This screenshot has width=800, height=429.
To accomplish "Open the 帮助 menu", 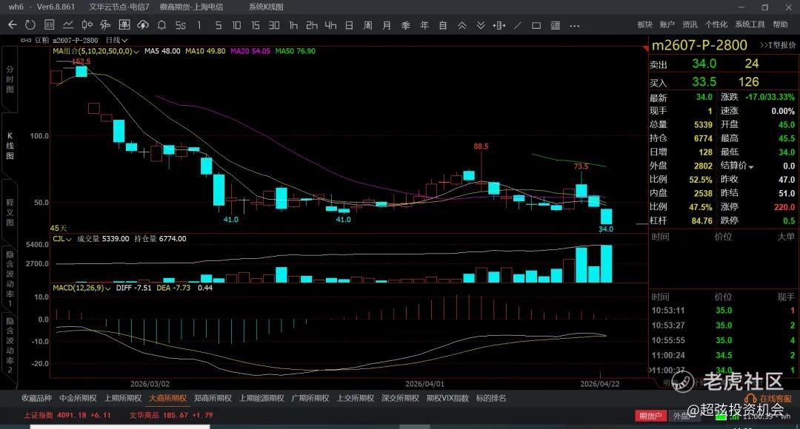I will click(x=780, y=24).
